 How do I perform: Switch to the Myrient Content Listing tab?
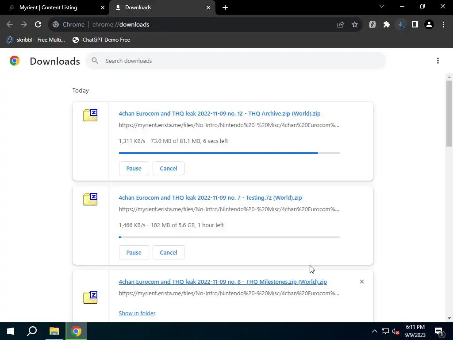[48, 8]
